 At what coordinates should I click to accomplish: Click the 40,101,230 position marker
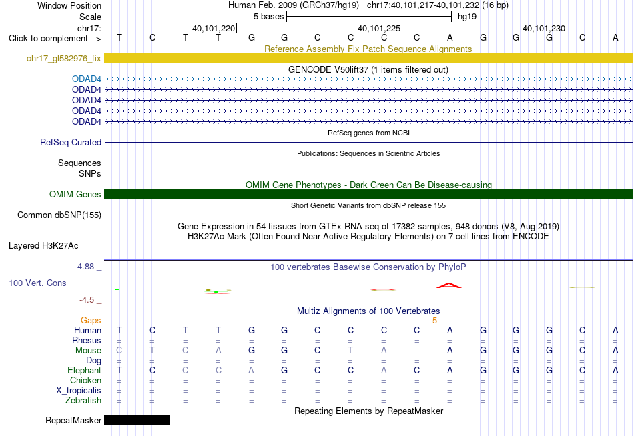(x=544, y=28)
